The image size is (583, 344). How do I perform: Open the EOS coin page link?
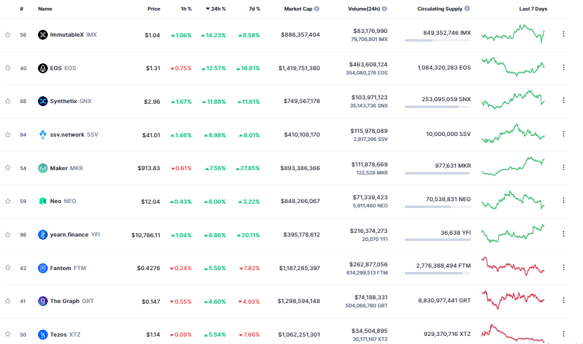point(63,68)
